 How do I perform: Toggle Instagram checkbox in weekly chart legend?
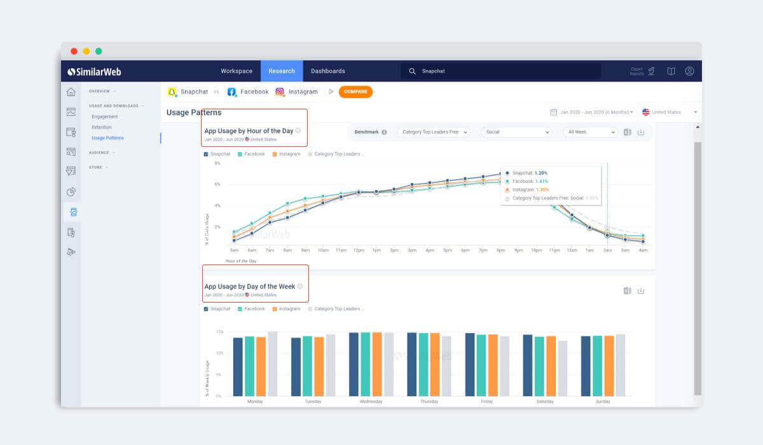[275, 309]
